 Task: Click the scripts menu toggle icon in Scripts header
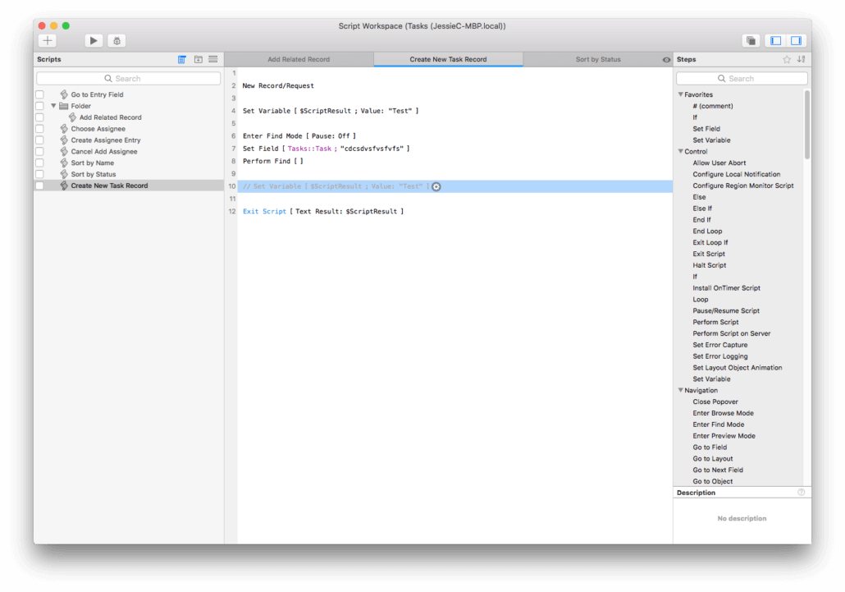[182, 59]
